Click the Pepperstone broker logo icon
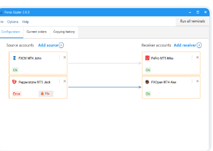Image resolution: width=213 pixels, height=151 pixels. click(14, 82)
